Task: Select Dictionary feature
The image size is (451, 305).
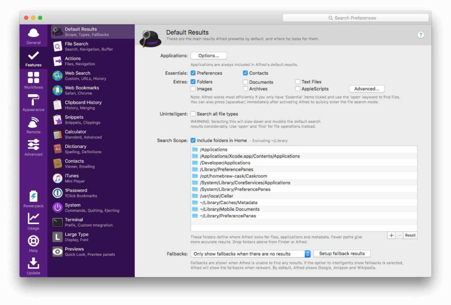Action: point(92,149)
